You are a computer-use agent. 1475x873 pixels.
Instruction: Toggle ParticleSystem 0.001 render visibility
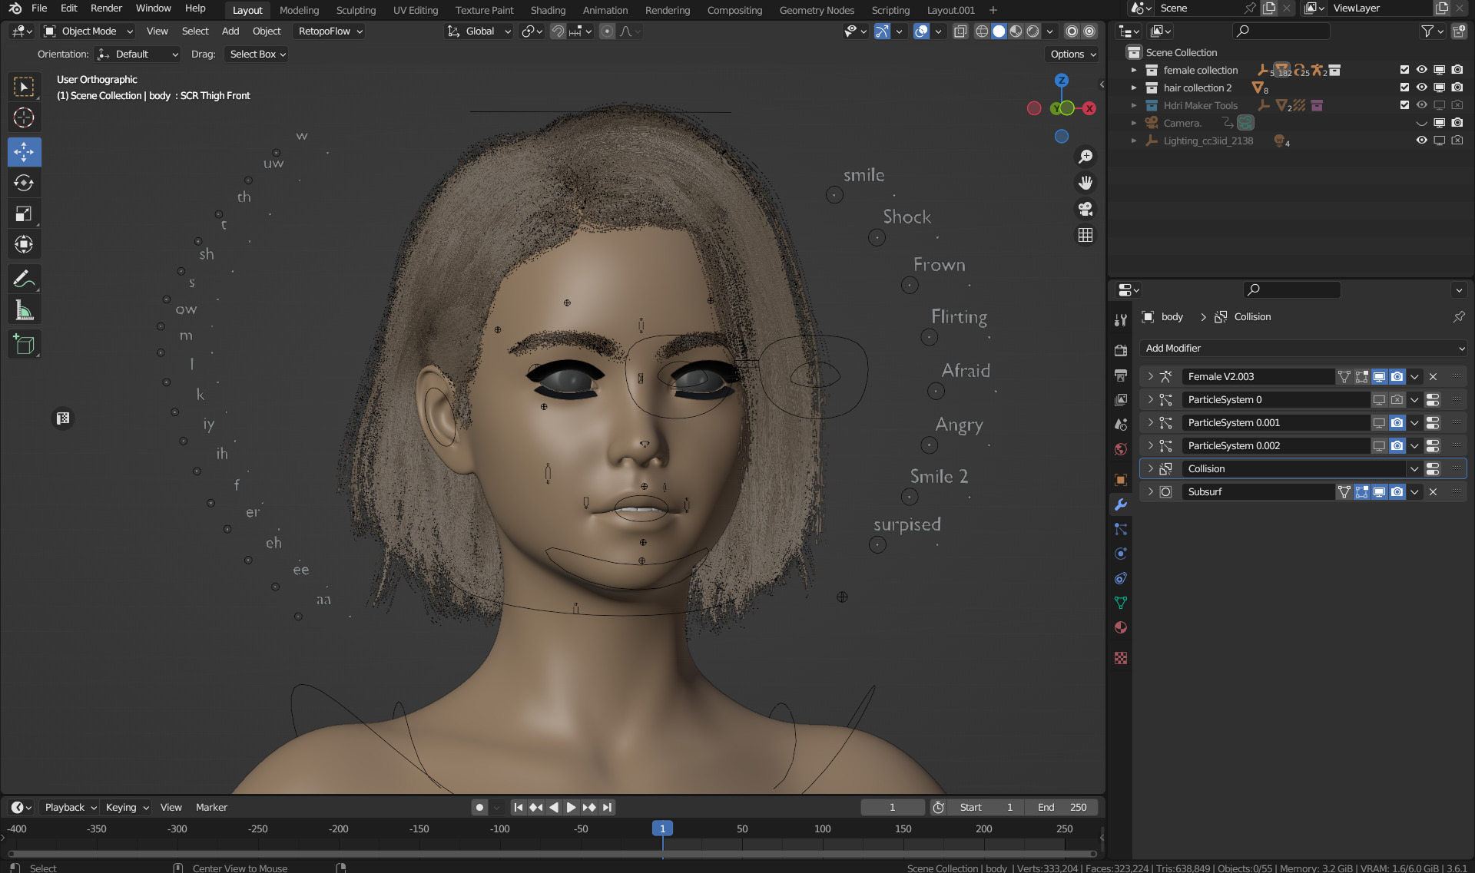pyautogui.click(x=1397, y=423)
